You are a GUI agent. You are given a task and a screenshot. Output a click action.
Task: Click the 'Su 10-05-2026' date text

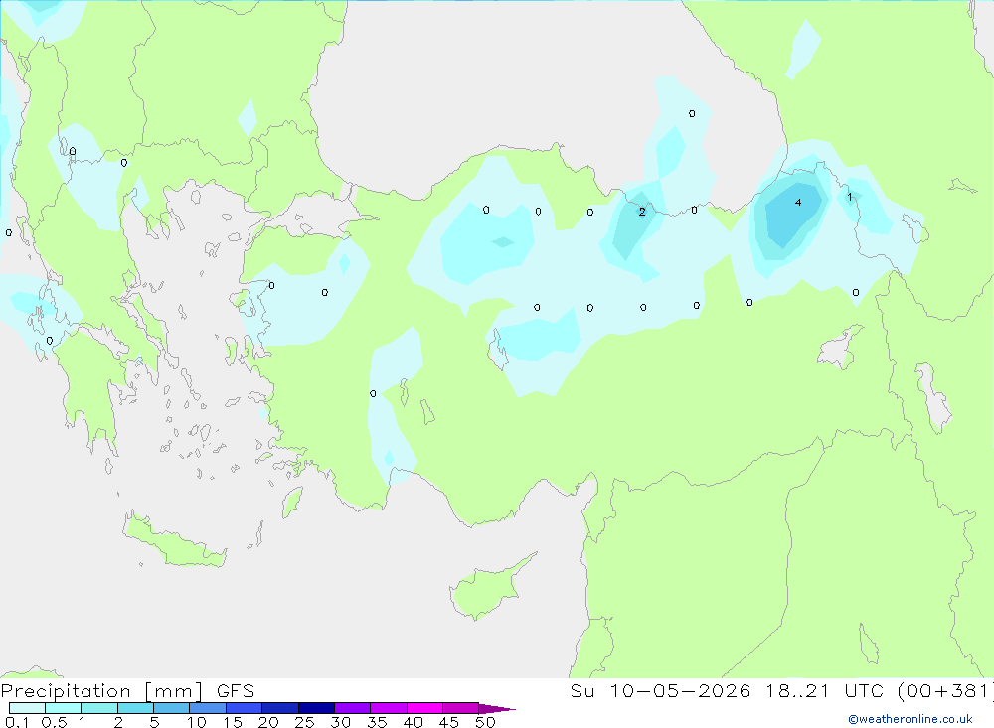click(x=661, y=691)
